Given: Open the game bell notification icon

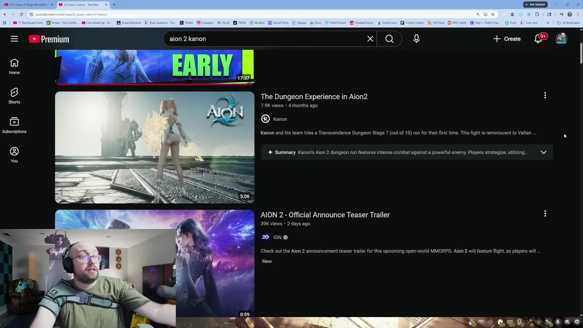Looking at the screenshot, I should (558, 322).
